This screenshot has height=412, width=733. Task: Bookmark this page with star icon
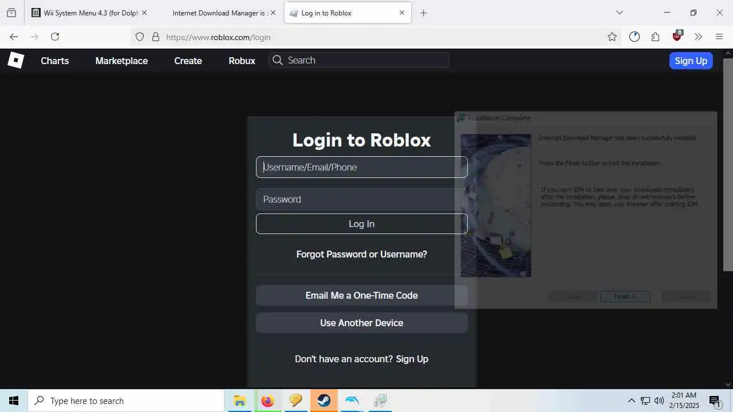(x=612, y=37)
